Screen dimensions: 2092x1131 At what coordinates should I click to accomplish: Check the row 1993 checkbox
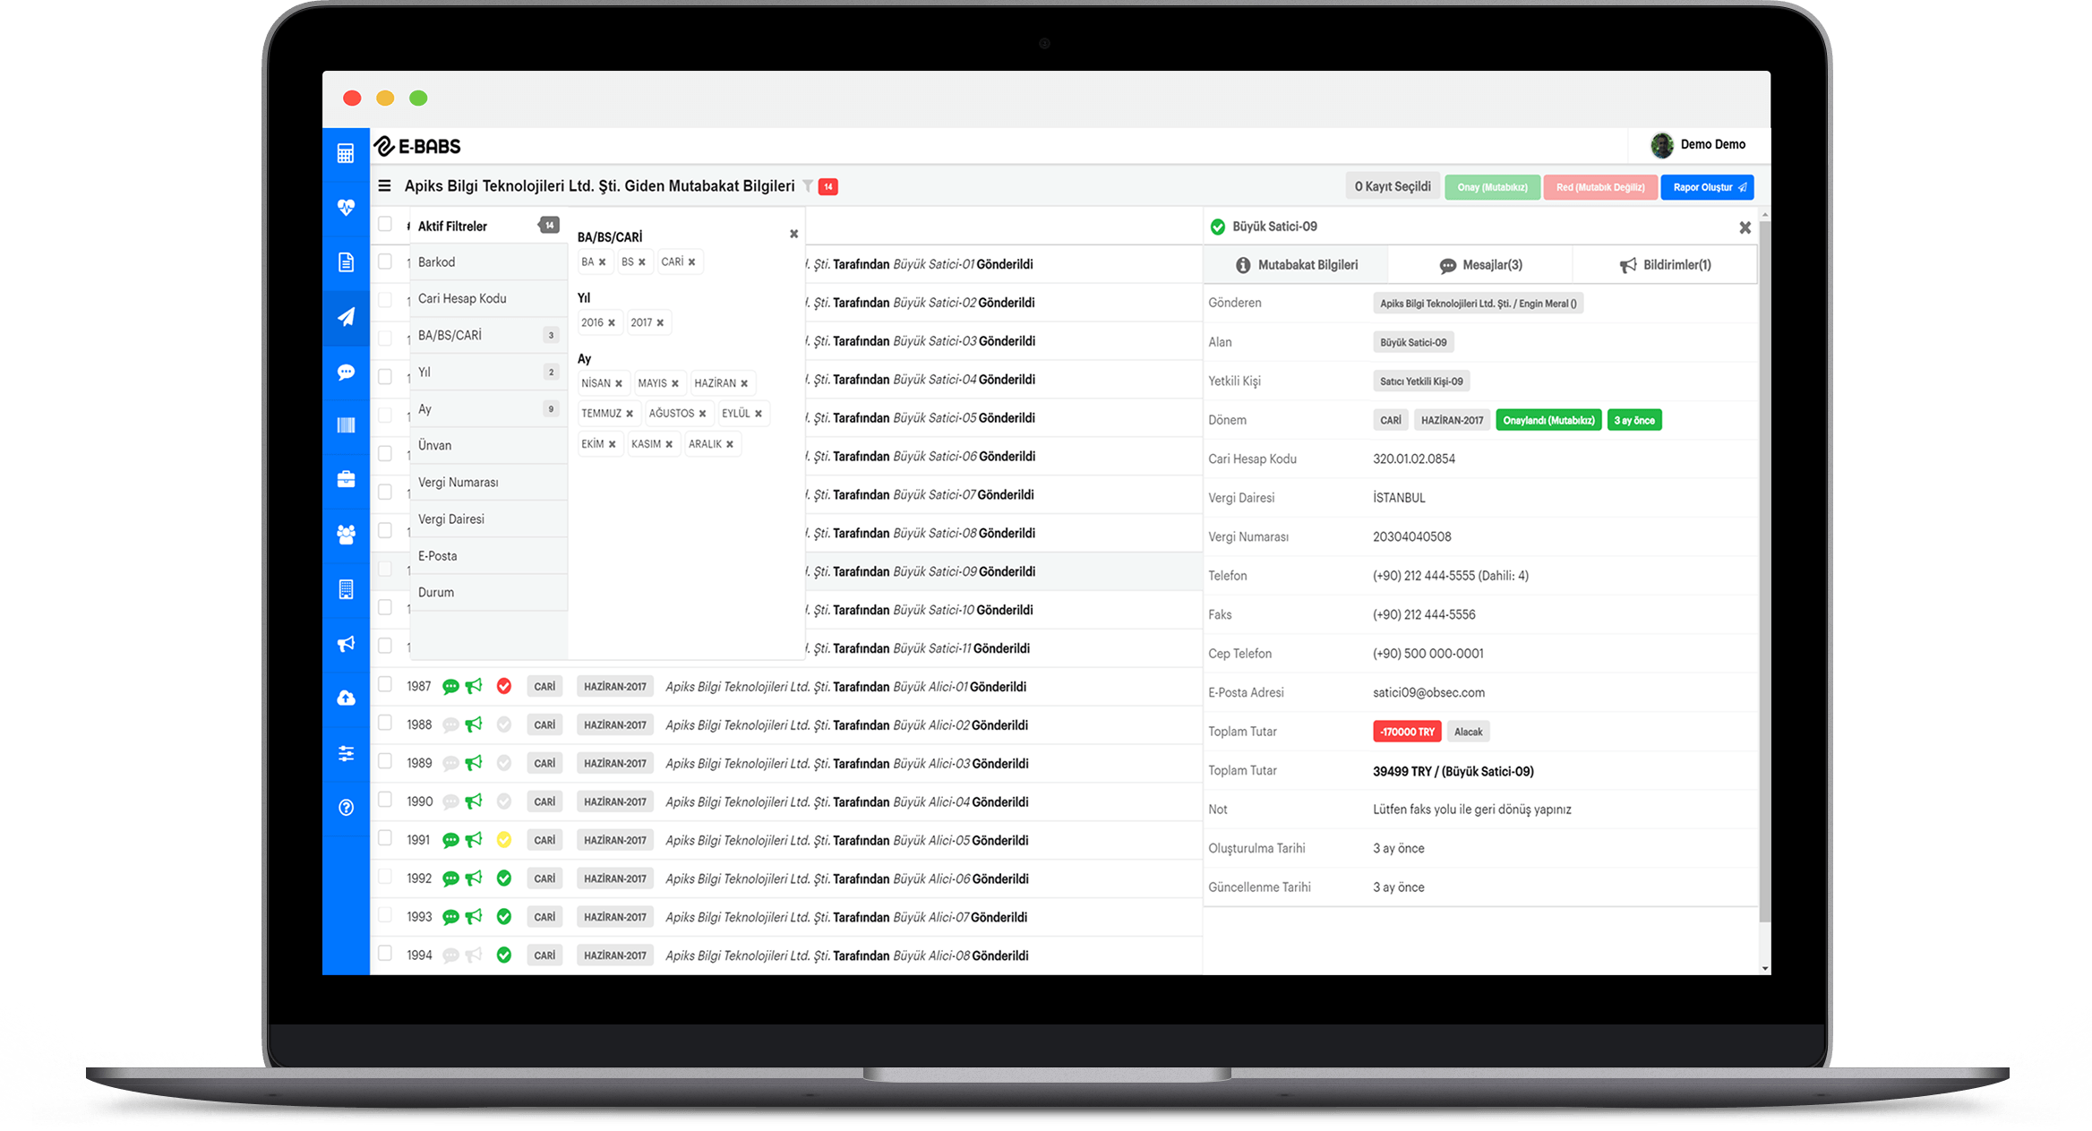[385, 915]
